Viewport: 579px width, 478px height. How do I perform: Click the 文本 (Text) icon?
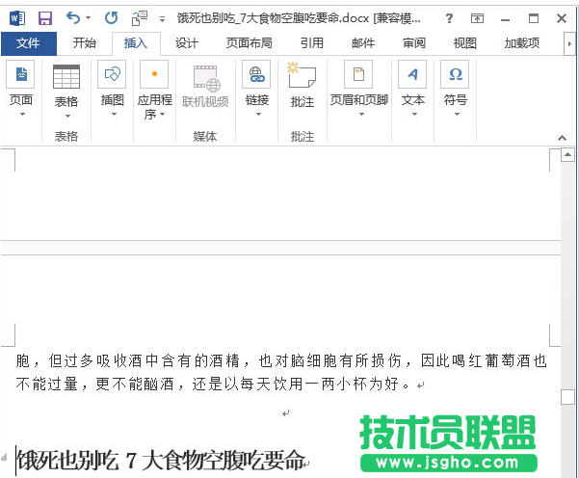click(x=412, y=76)
